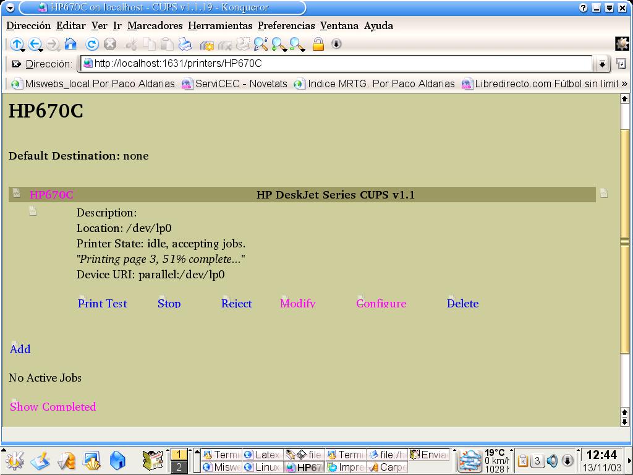
Task: Open the Ver menu
Action: [100, 26]
